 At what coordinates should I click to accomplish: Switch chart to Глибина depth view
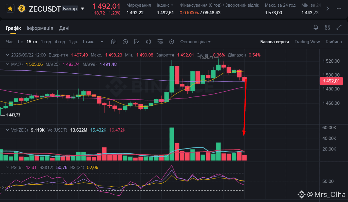333,42
